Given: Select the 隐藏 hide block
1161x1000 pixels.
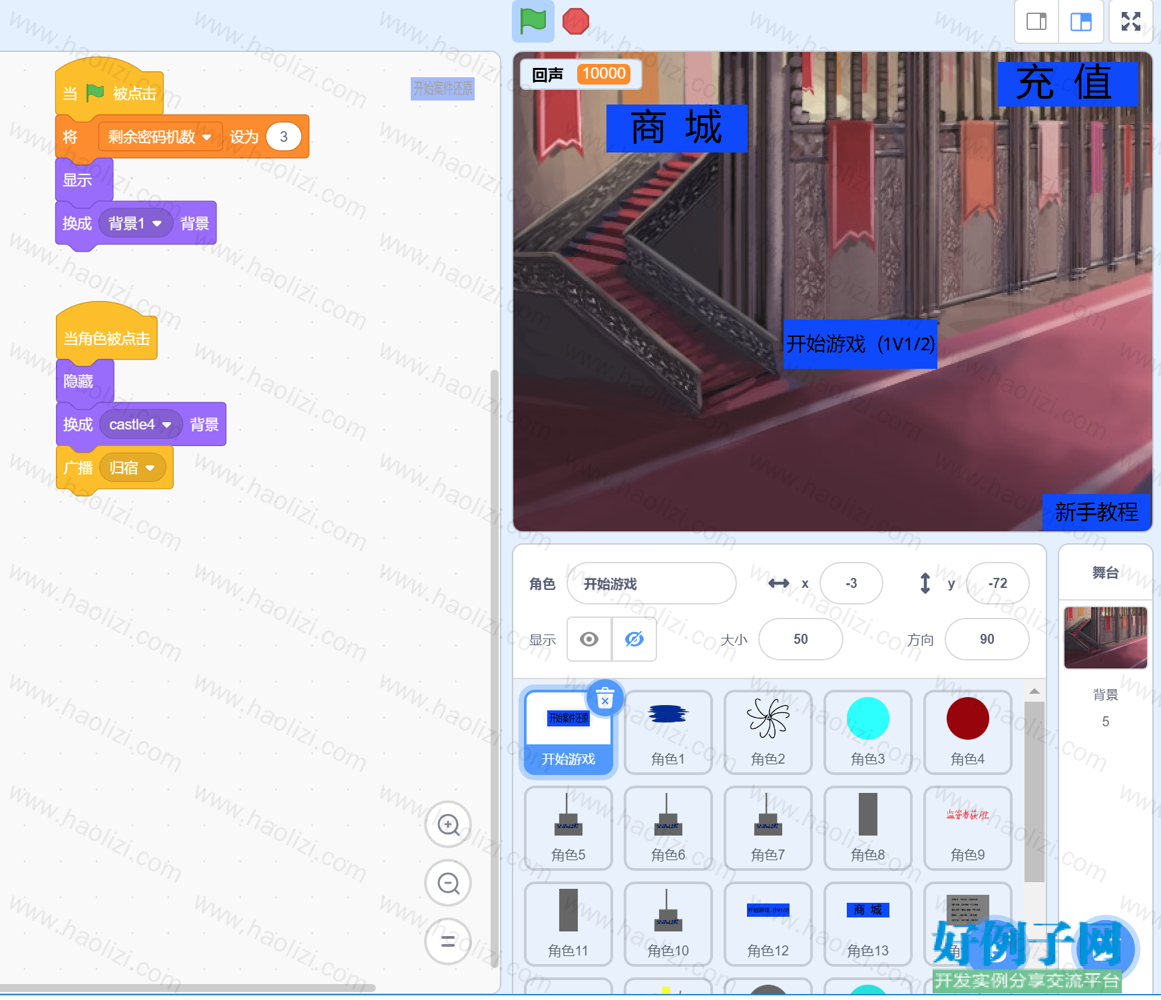Looking at the screenshot, I should 85,381.
